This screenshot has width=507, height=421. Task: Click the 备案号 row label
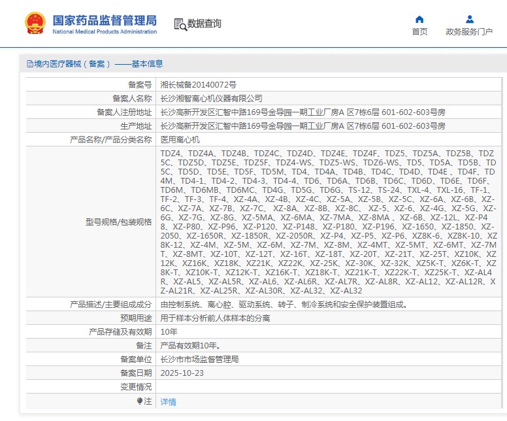[x=140, y=85]
